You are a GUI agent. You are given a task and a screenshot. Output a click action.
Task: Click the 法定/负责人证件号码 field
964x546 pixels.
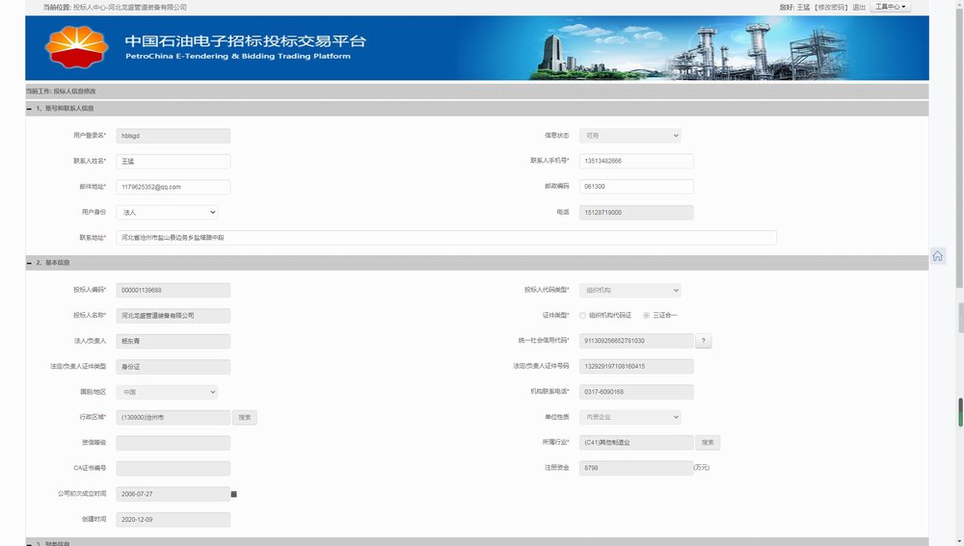636,367
